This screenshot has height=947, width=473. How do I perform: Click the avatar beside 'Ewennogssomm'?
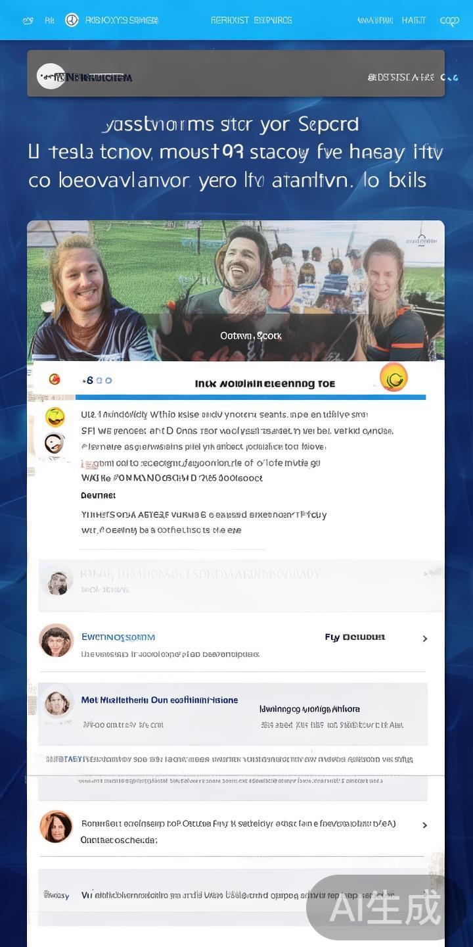(56, 641)
